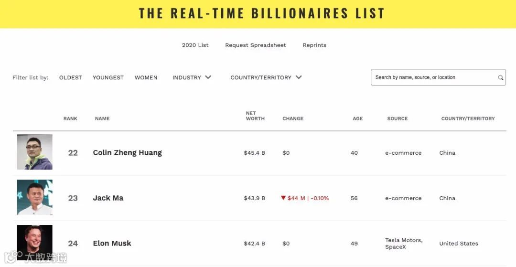This screenshot has width=516, height=267.
Task: Click the name Colin Zheng Huang
Action: click(127, 153)
